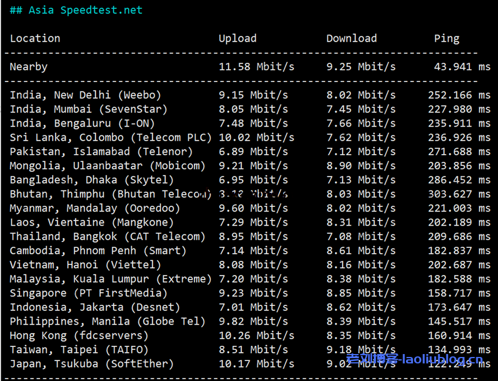Click India, Mumbai (SevenStar) row text
This screenshot has height=381, width=498.
coord(88,109)
